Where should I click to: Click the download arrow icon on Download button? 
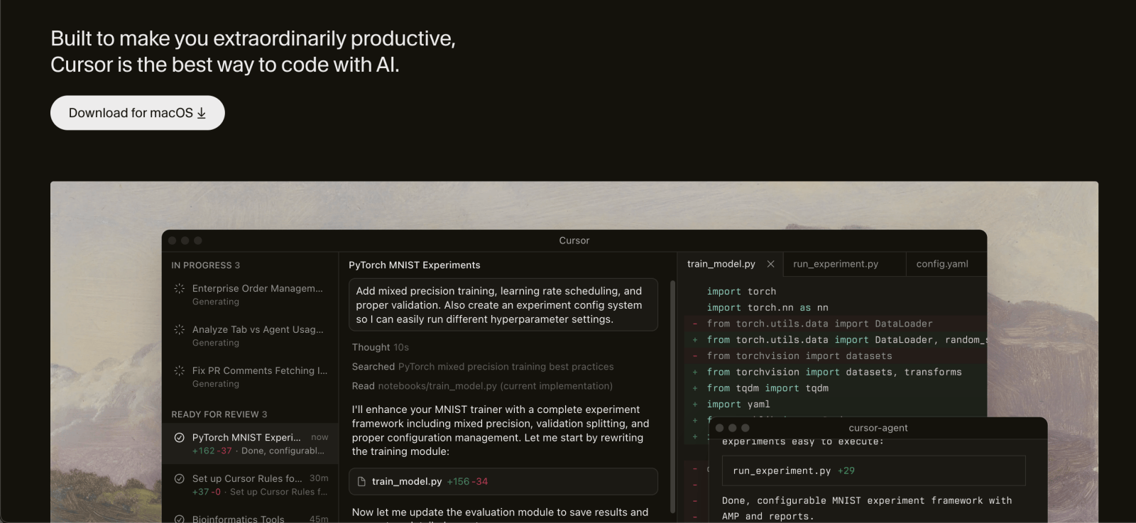pos(202,114)
